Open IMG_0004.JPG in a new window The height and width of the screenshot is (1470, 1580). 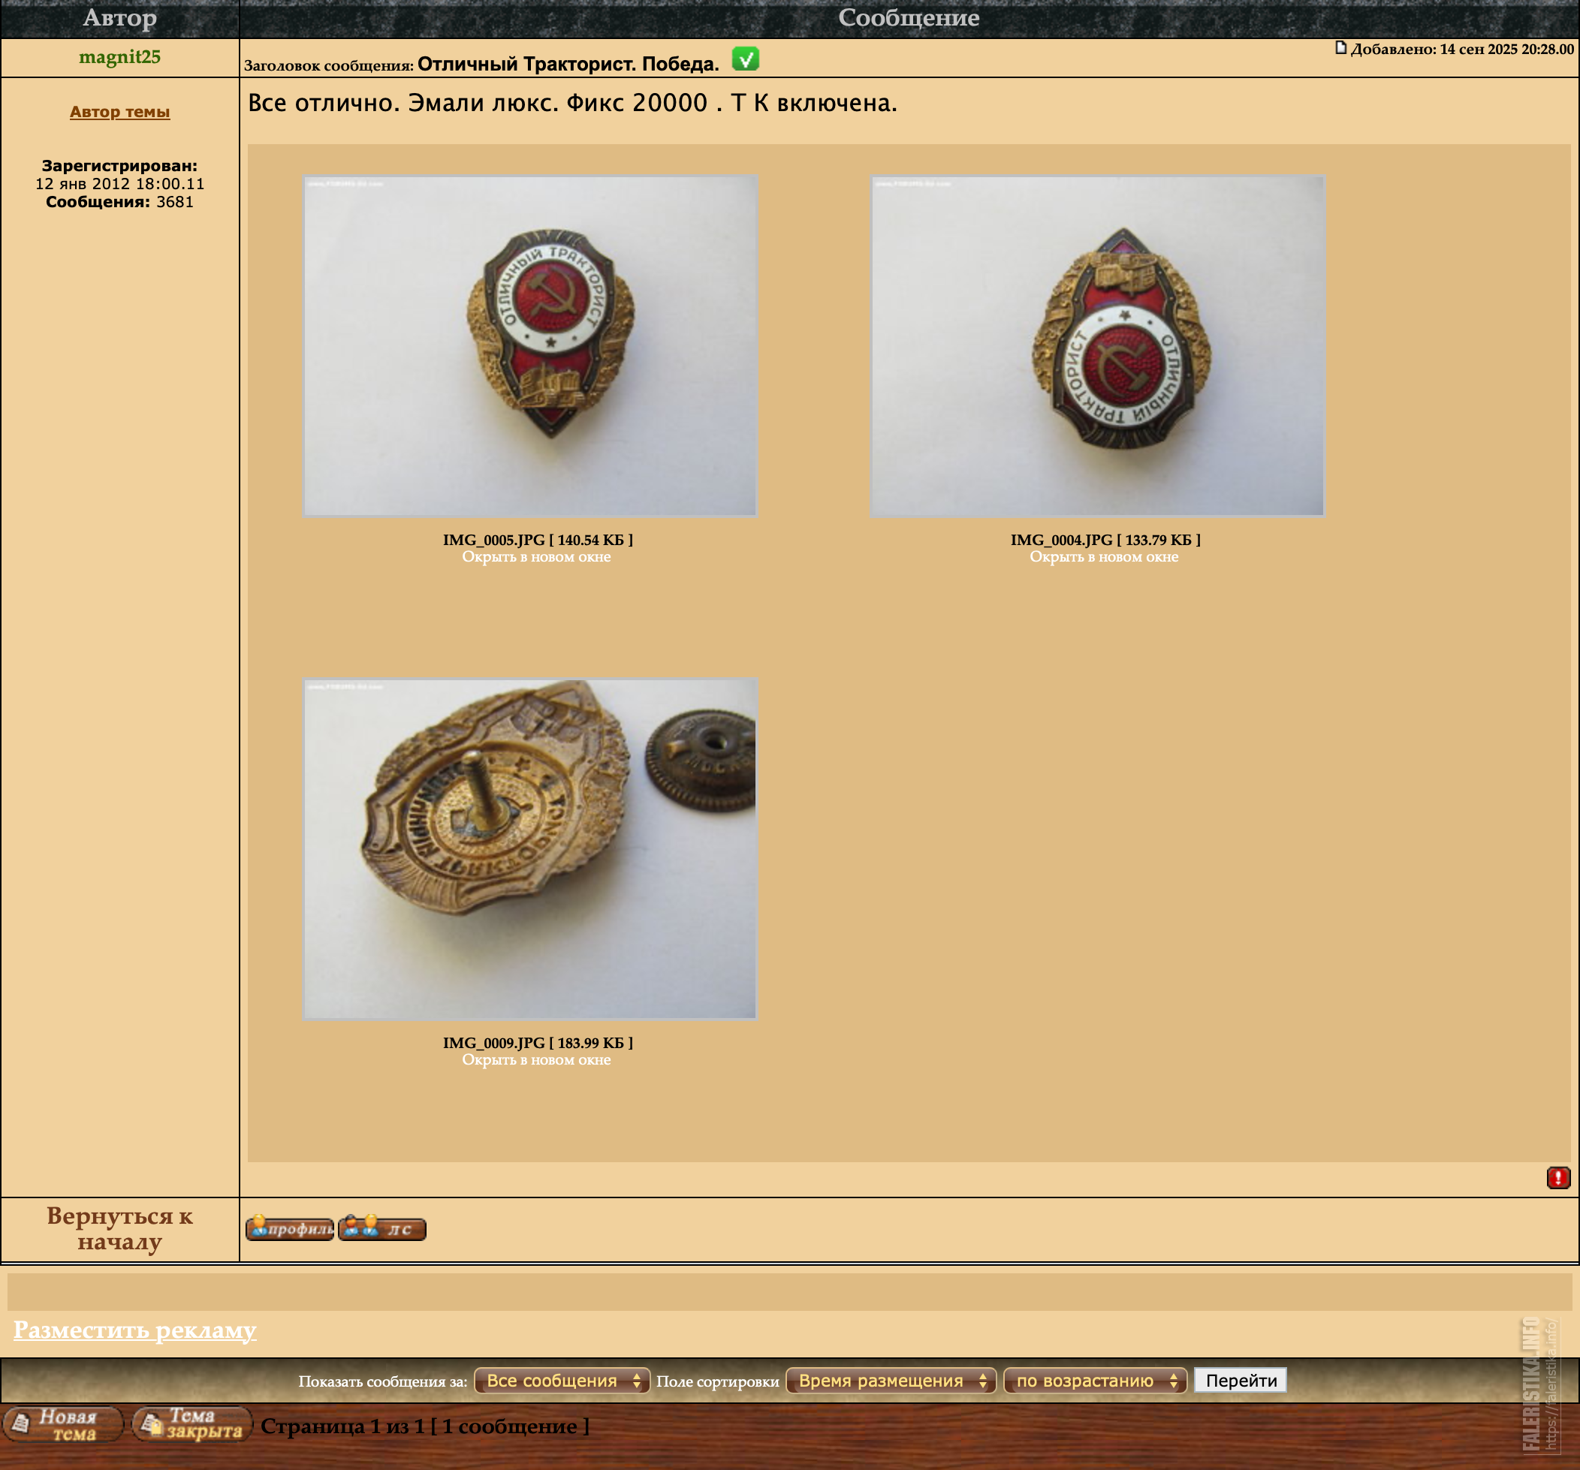tap(1103, 557)
